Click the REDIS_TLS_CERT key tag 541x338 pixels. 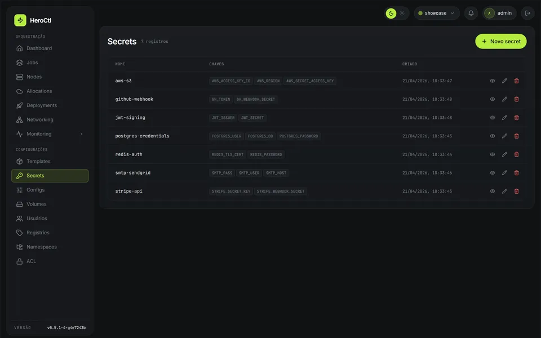[x=227, y=154]
